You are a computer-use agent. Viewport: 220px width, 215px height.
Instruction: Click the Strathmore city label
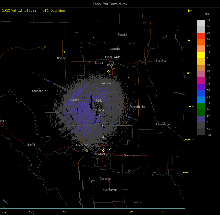click(132, 155)
